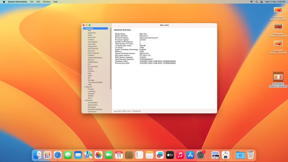Viewport: 288px width, 162px height.
Task: Open Messages in the Dock
Action: click(68, 155)
